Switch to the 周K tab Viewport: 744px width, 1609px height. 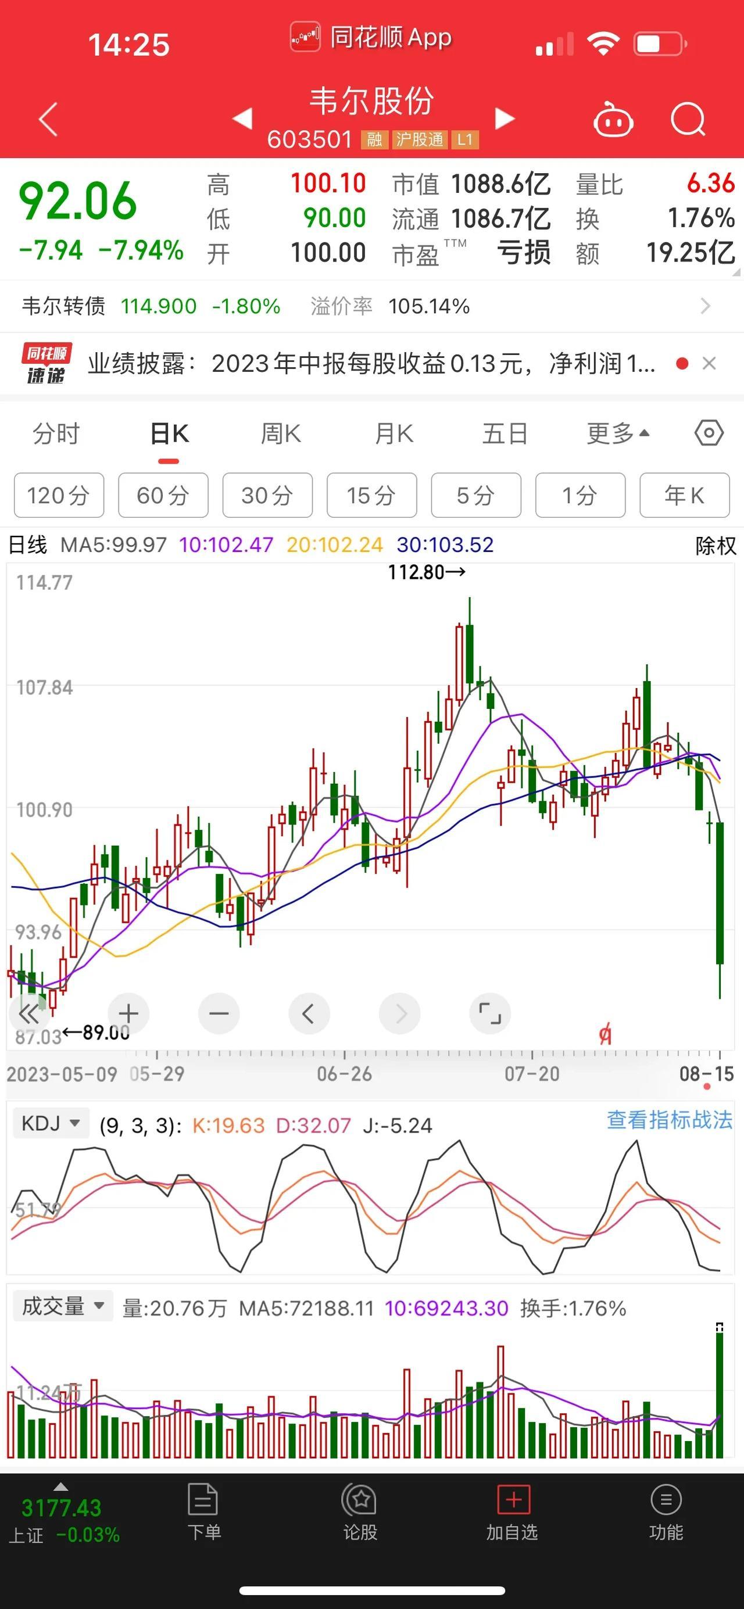281,433
